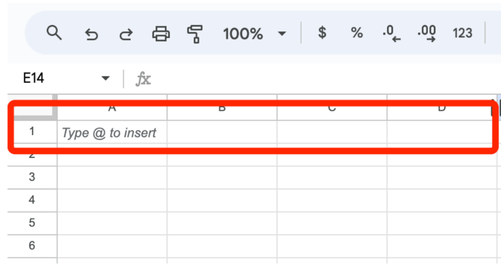Click cell A1 with 'Type @ to insert'
Screen dimensions: 501x270
click(x=112, y=133)
